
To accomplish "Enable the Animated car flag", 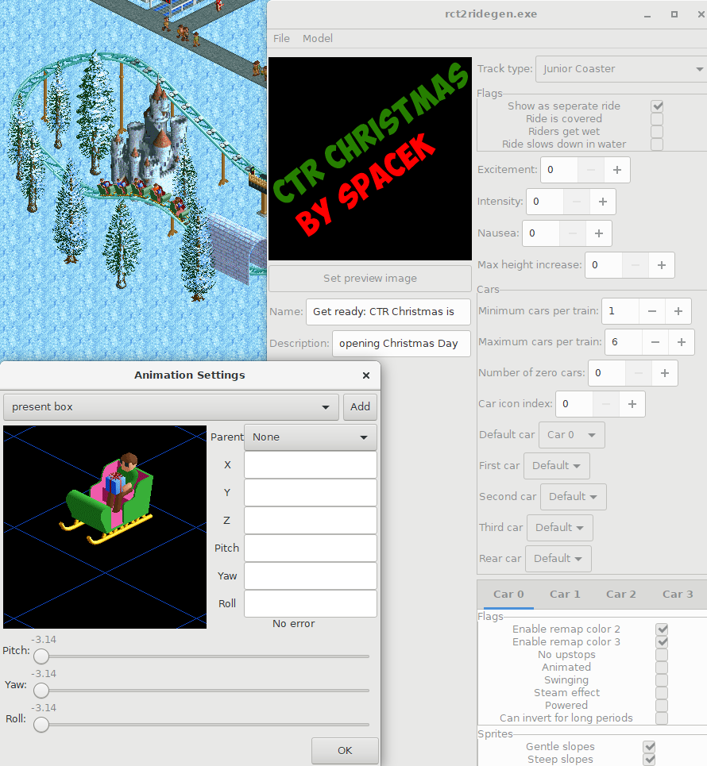I will click(x=662, y=668).
